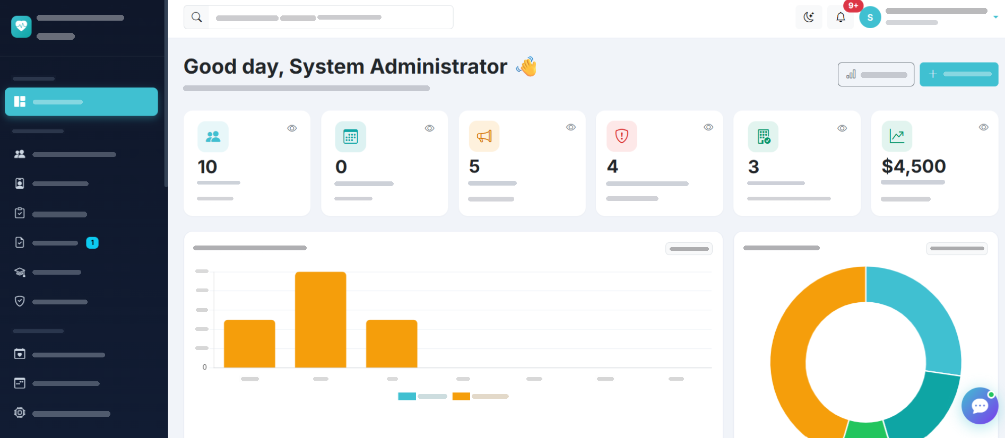1005x438 pixels.
Task: Open the sidebar item with CPU chip icon
Action: coord(81,413)
